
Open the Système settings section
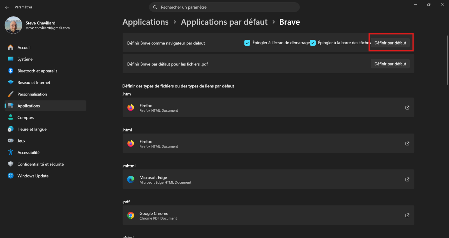pyautogui.click(x=45, y=59)
